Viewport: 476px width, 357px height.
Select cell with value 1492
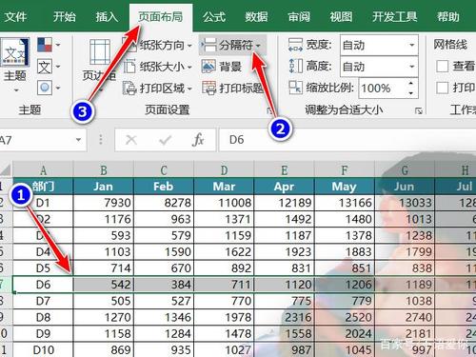(x=284, y=219)
